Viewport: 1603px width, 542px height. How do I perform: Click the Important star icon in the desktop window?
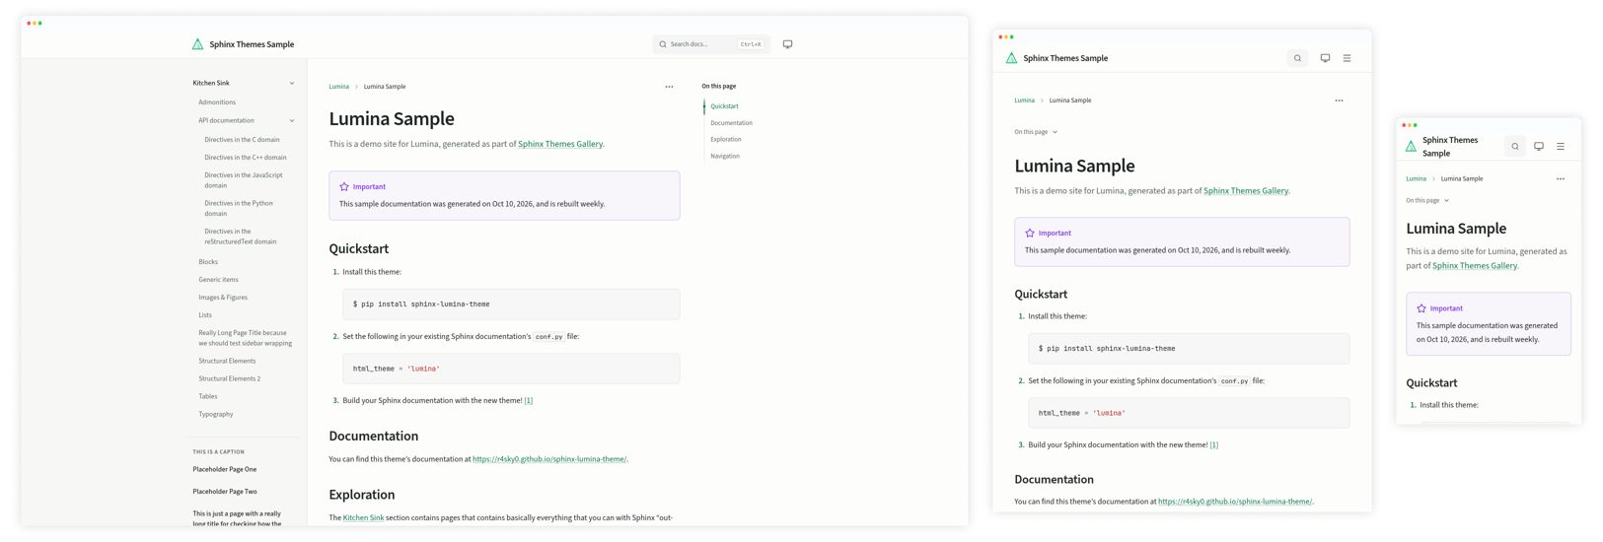(344, 186)
